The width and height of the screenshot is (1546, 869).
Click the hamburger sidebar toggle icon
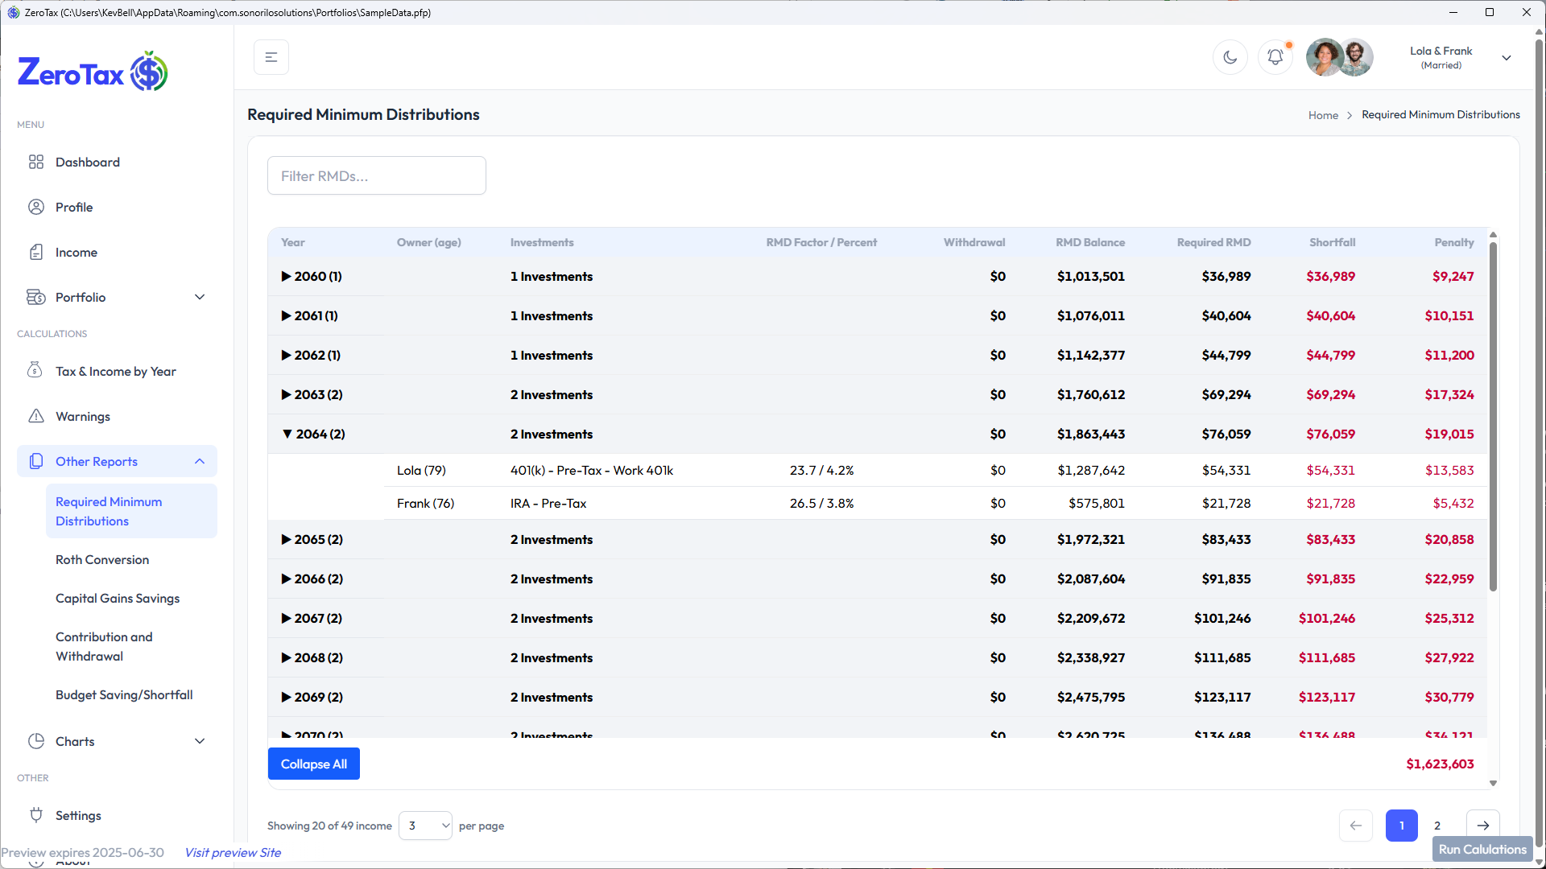pos(271,57)
